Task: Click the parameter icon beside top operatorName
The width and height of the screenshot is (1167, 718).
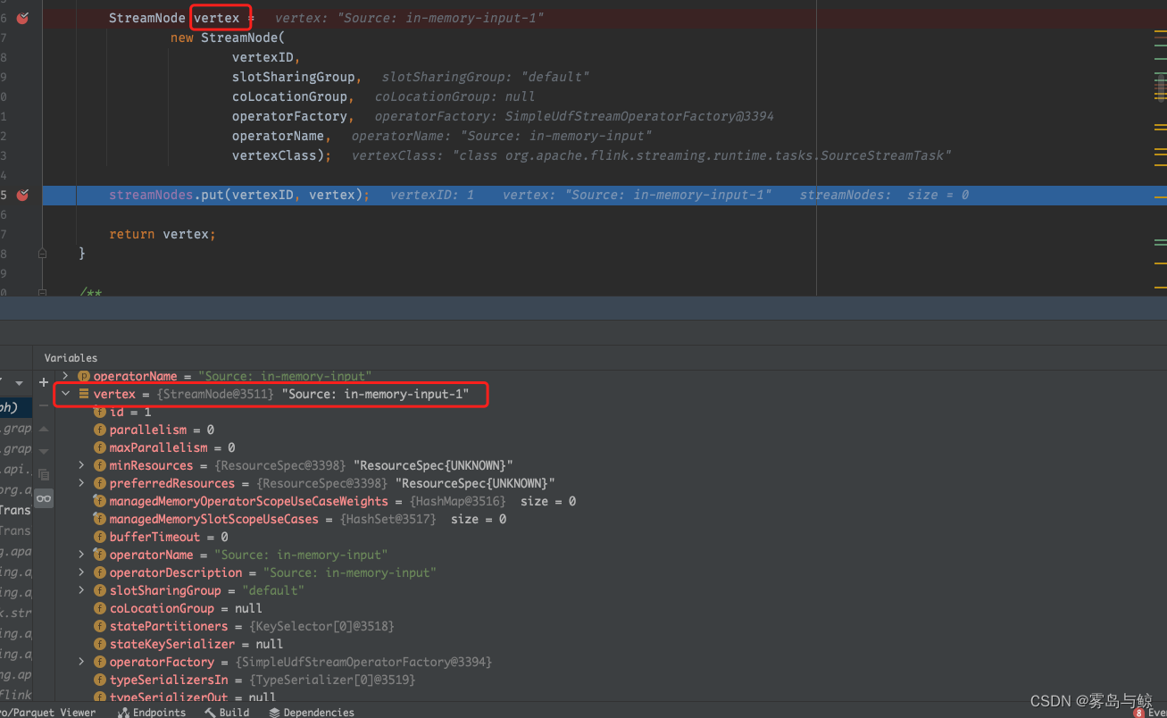Action: [x=84, y=376]
